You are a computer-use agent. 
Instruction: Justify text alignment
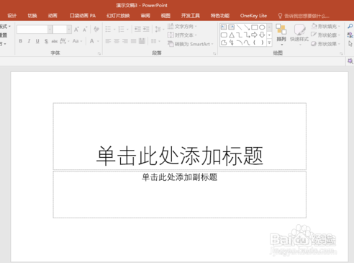coord(133,41)
